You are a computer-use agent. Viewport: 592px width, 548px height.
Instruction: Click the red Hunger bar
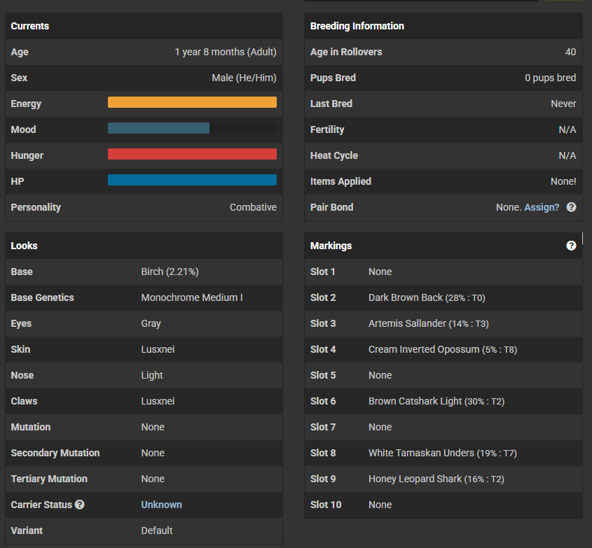coord(192,155)
